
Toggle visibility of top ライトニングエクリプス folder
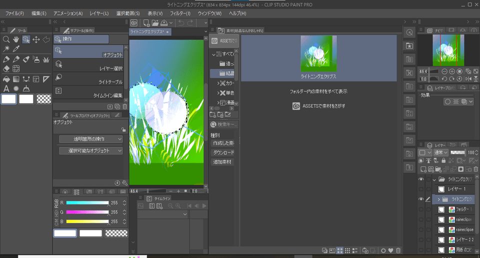[x=421, y=179]
